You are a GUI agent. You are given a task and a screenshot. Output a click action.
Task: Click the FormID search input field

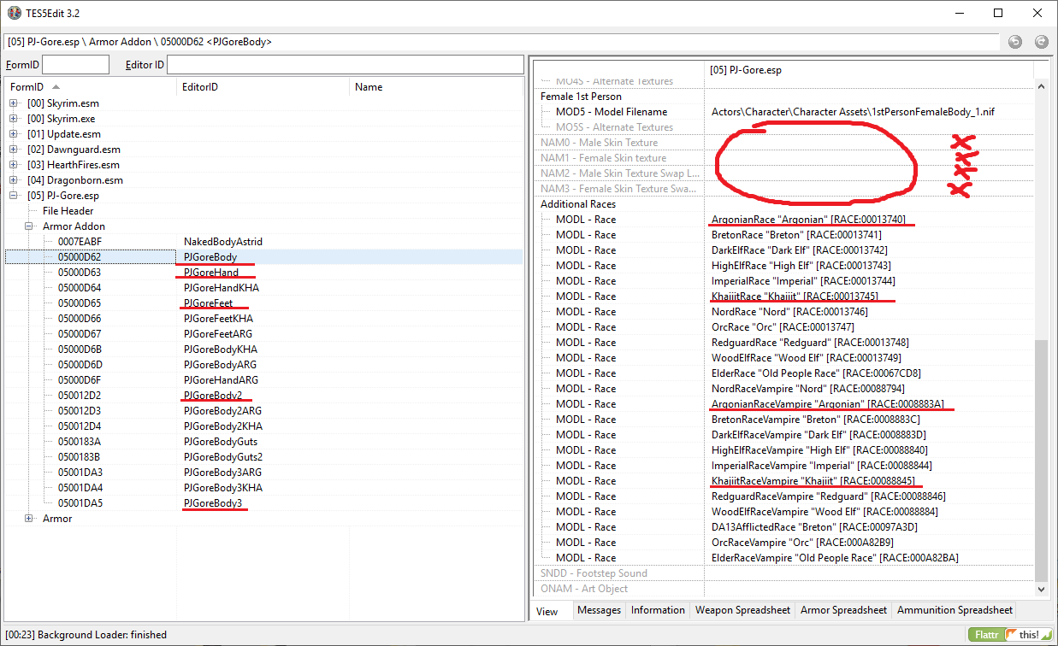coord(75,64)
